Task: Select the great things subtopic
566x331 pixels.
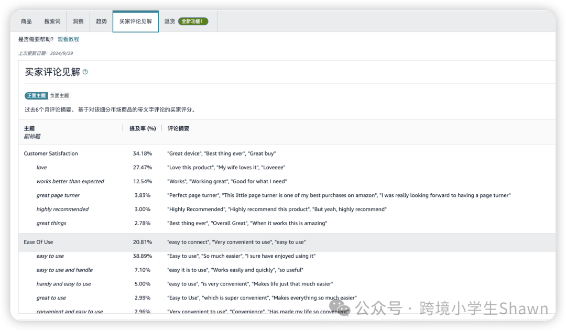Action: tap(51, 223)
